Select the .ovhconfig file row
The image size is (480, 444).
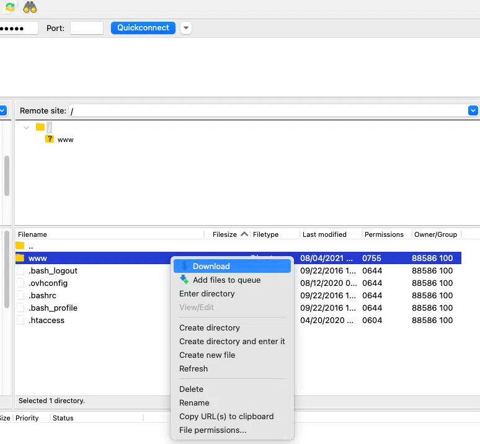[x=48, y=283]
